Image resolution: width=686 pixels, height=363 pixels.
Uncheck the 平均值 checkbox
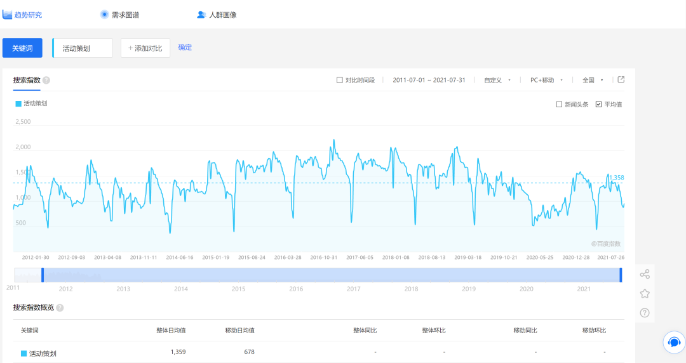tap(598, 105)
